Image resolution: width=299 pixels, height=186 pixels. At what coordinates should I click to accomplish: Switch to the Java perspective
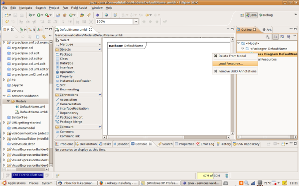[251, 15]
